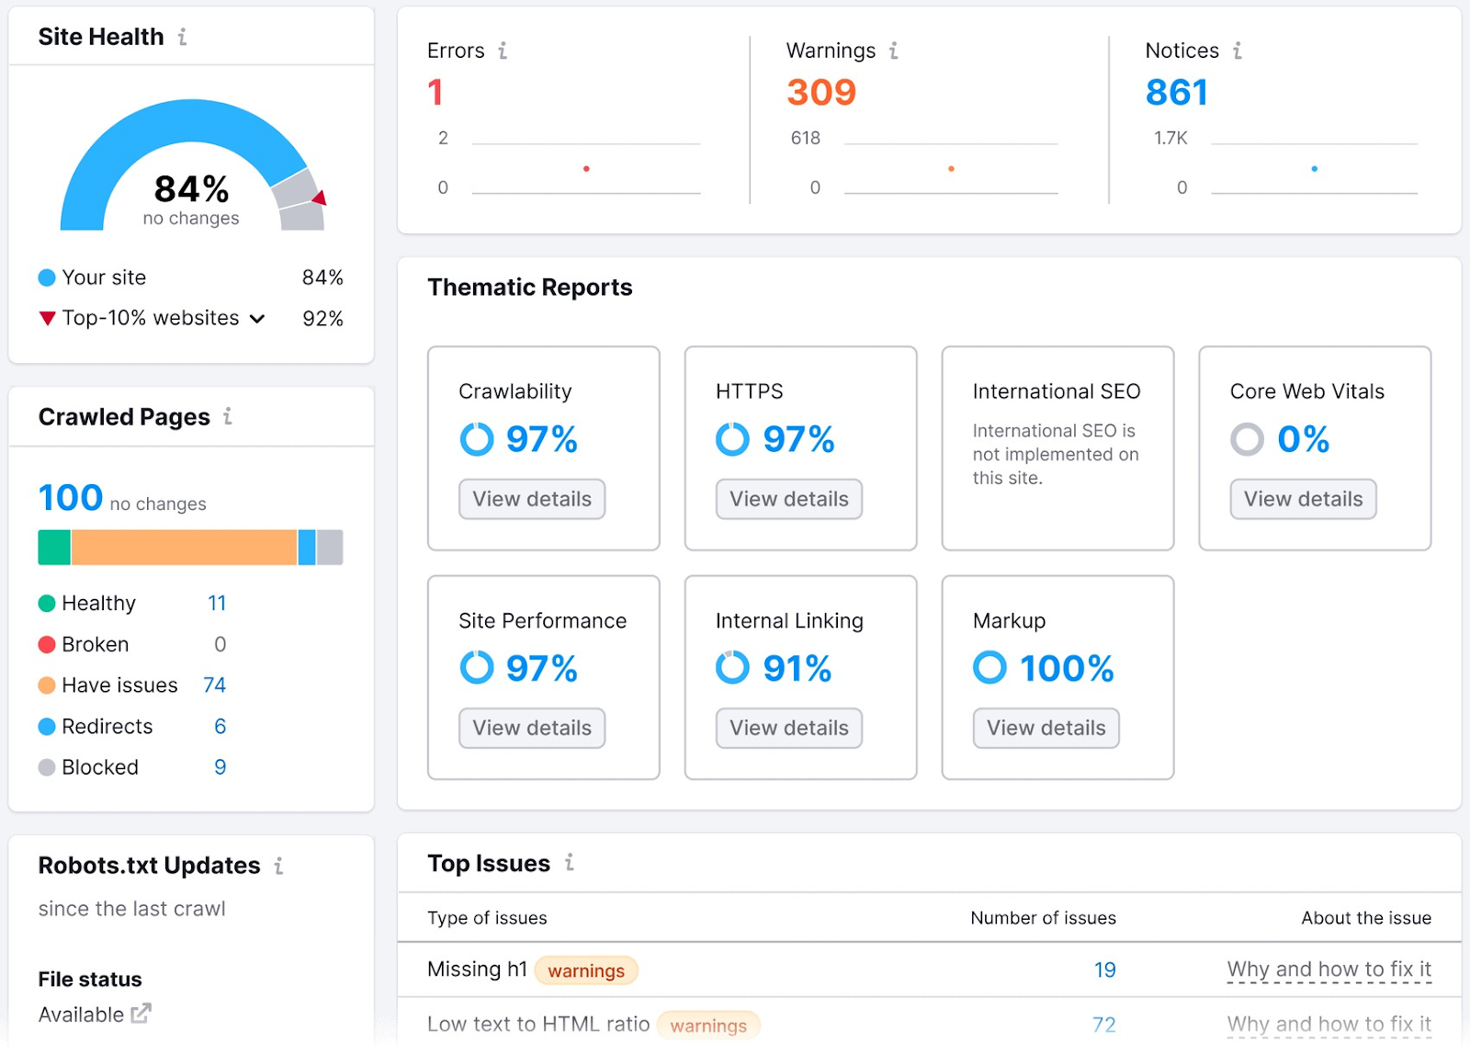
Task: Toggle the Healthy pages legend item
Action: tap(97, 604)
